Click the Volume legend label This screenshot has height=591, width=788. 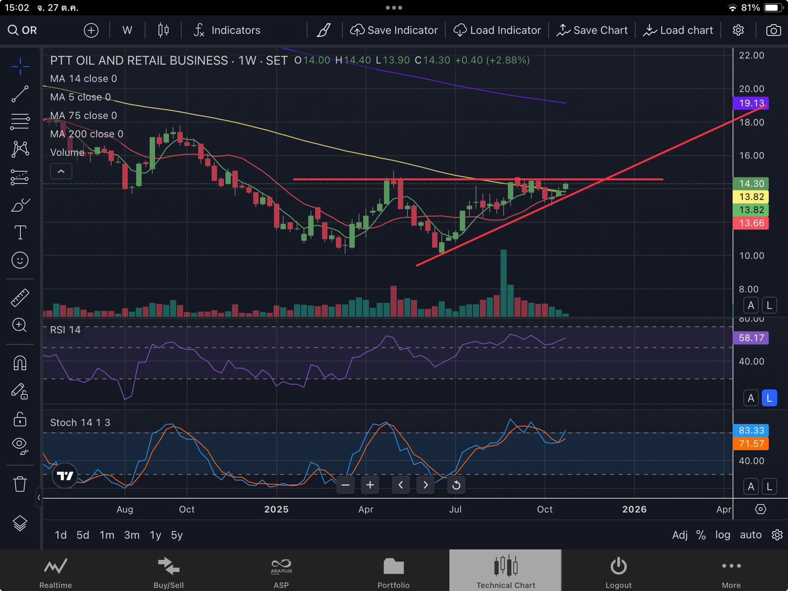pos(67,153)
